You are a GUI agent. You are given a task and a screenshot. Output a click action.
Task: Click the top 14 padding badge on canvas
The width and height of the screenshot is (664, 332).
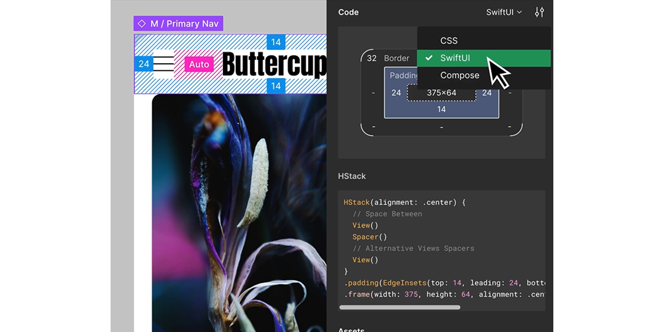(276, 42)
